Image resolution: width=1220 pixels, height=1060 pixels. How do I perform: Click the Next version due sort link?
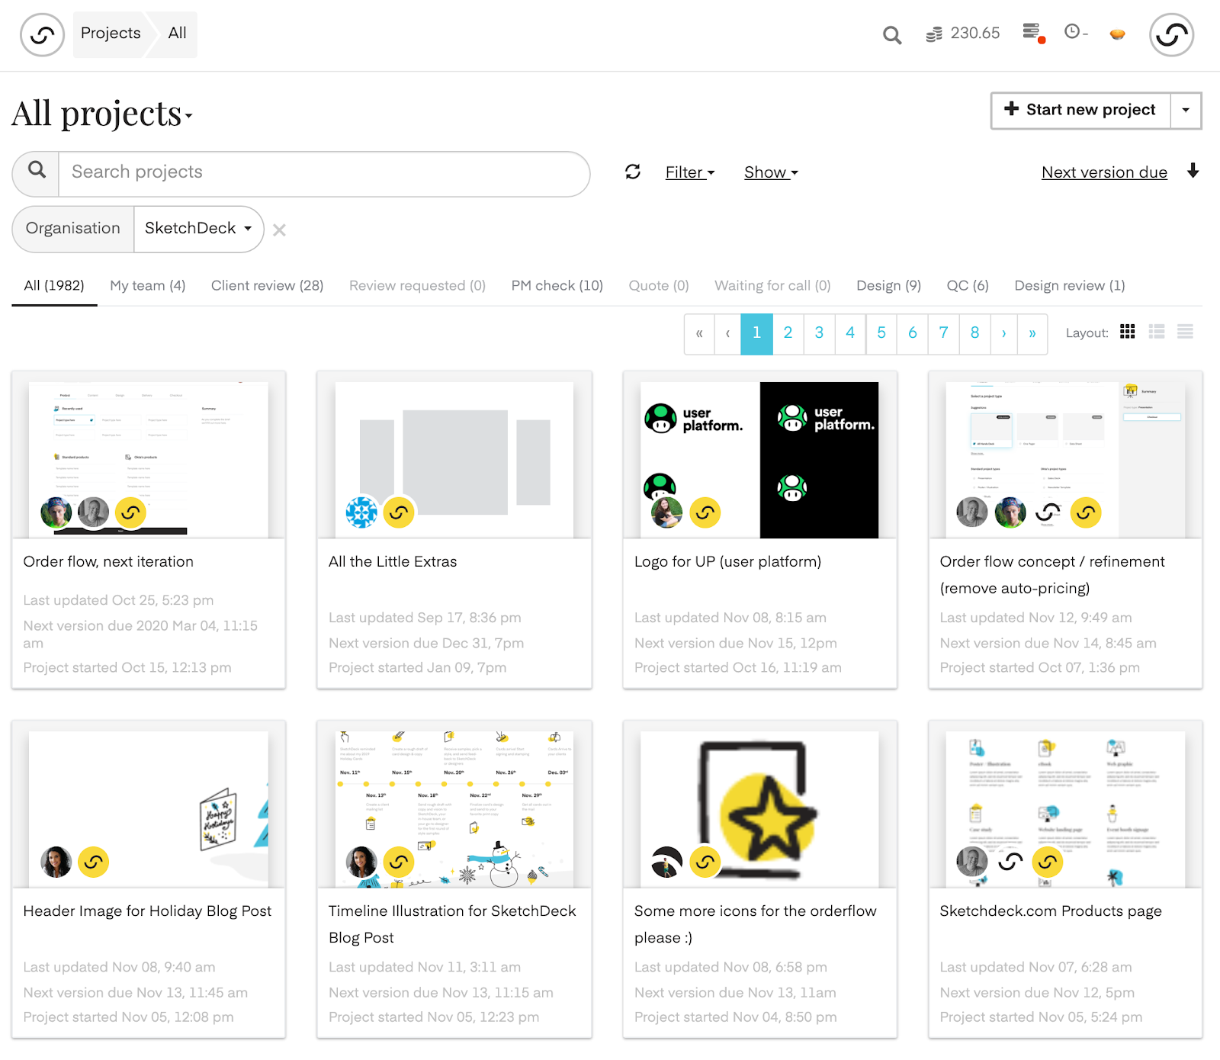[1105, 172]
